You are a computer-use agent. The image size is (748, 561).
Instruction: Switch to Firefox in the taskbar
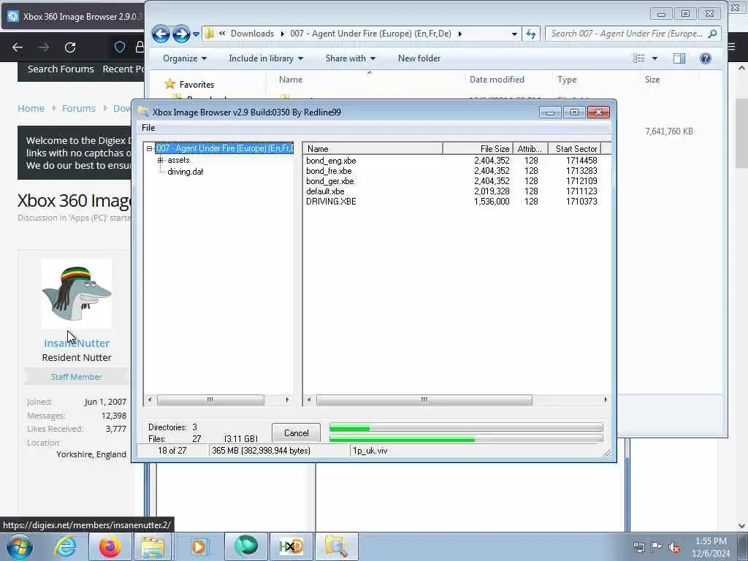pyautogui.click(x=110, y=546)
